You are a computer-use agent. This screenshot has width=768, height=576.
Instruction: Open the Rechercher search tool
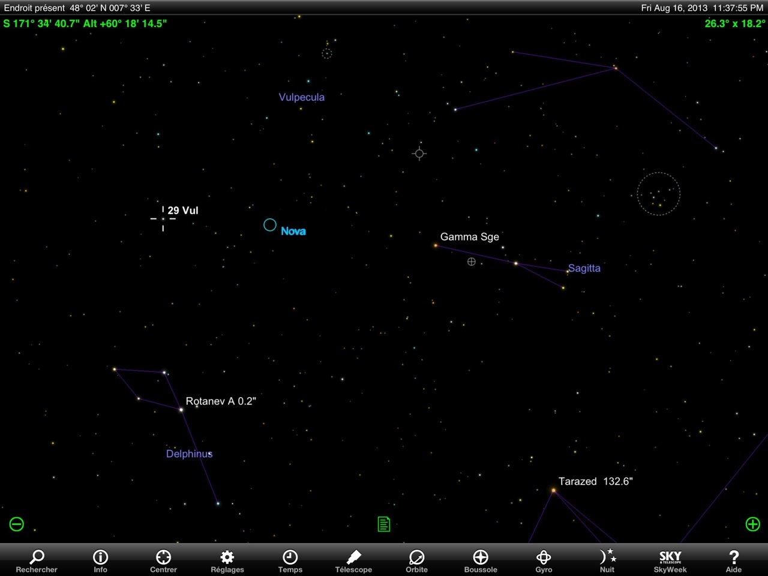[37, 560]
